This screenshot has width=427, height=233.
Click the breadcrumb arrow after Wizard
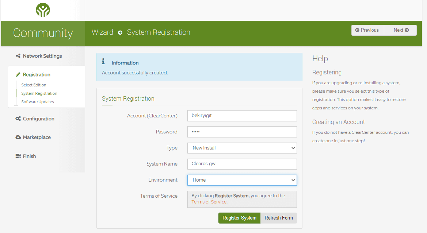(x=120, y=32)
